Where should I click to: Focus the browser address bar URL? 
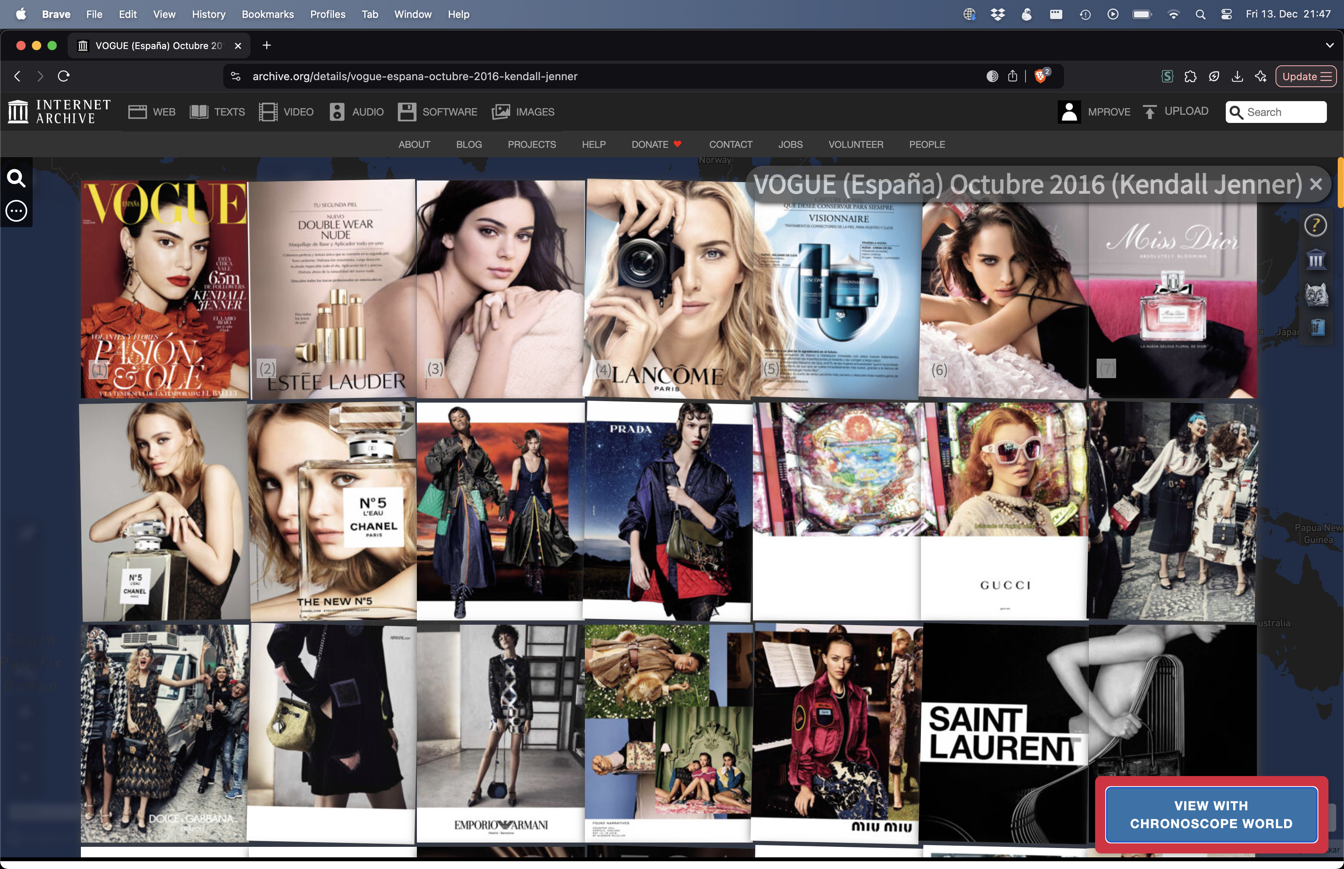tap(415, 76)
